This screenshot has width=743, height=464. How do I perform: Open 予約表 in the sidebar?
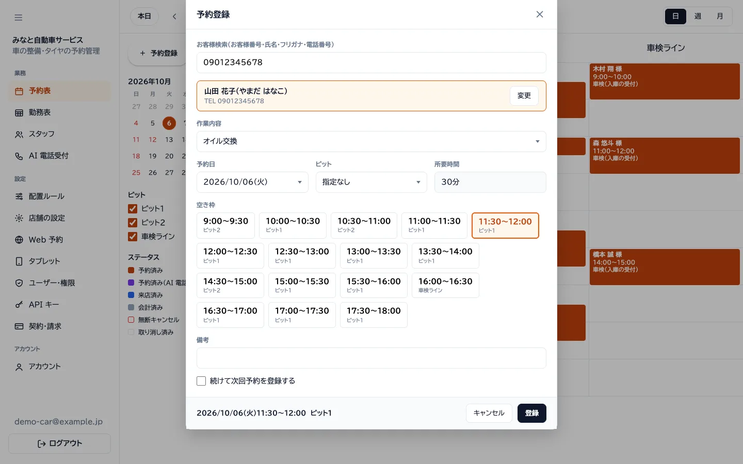tap(59, 91)
